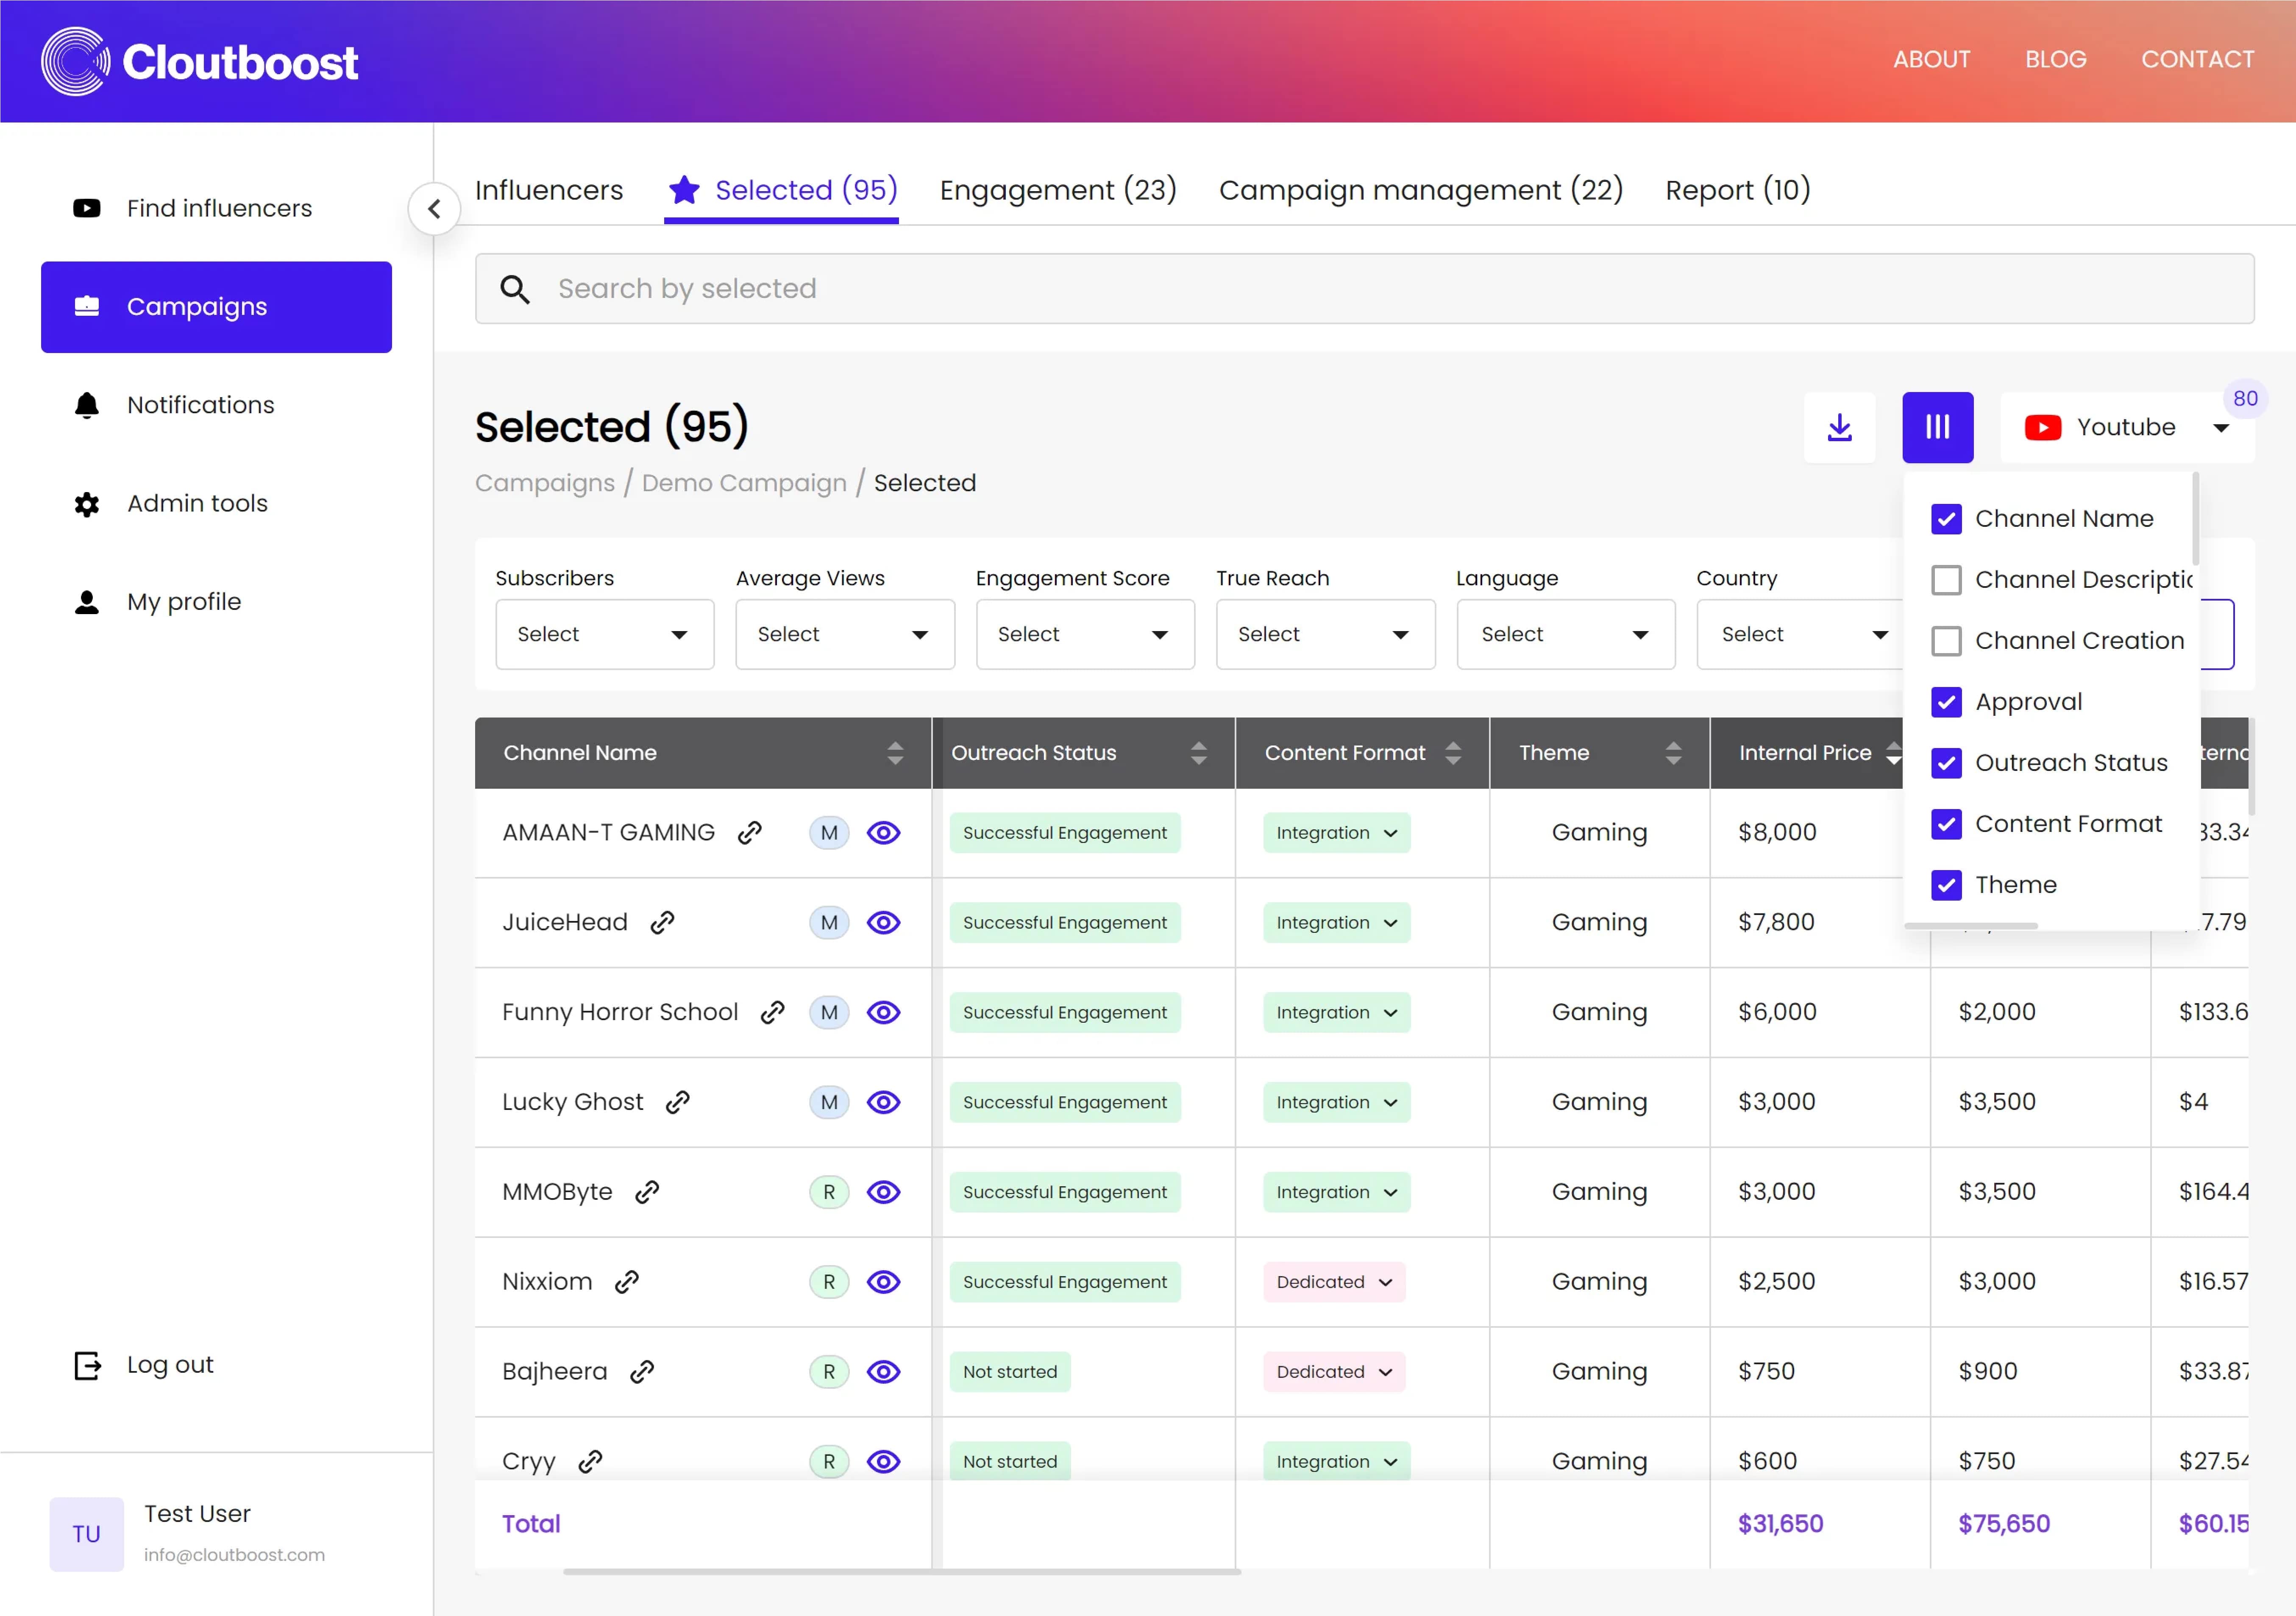Open link icon for Funny Horror School
The image size is (2296, 1616).
772,1013
